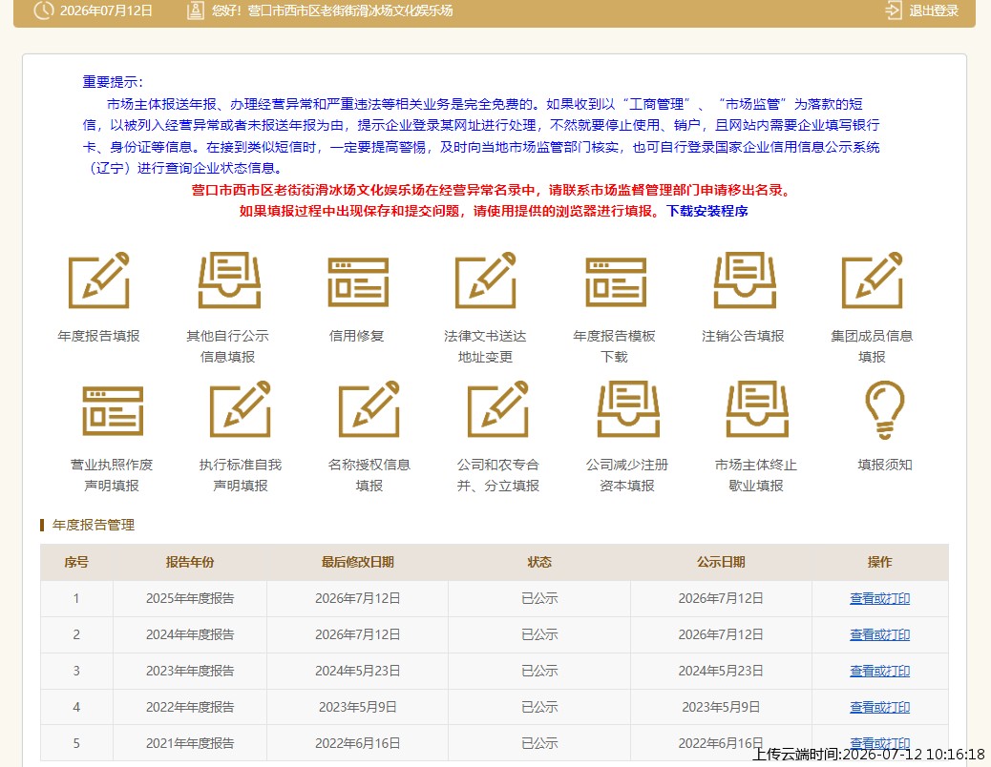The height and width of the screenshot is (767, 991).
Task: Open 其他自行公示信息填报 icon
Action: coord(229,280)
